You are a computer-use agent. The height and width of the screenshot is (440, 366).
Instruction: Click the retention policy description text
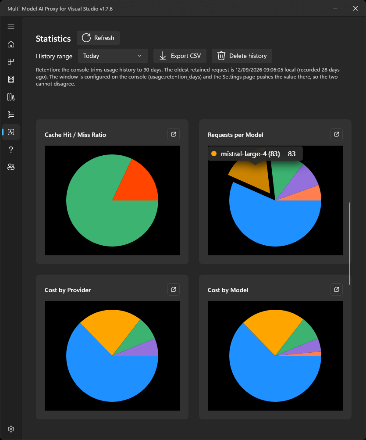188,77
